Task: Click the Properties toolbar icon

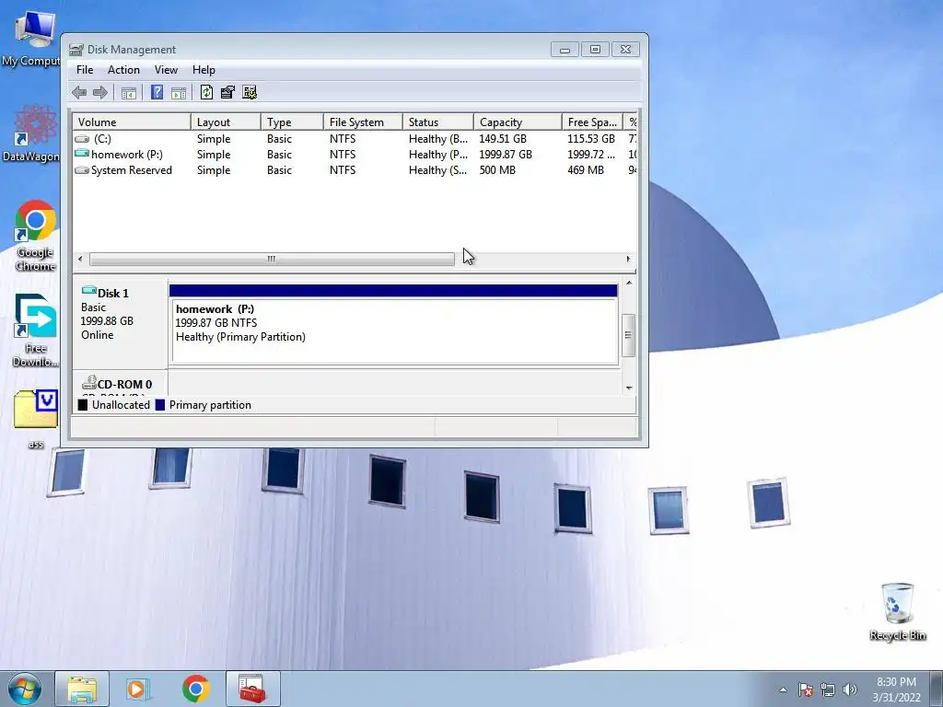Action: (x=227, y=92)
